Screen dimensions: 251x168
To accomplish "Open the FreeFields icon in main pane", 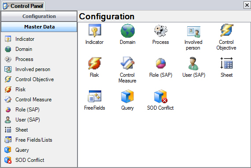I will pos(94,96).
